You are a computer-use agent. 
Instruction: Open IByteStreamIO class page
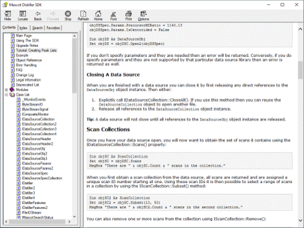[x=32, y=104]
